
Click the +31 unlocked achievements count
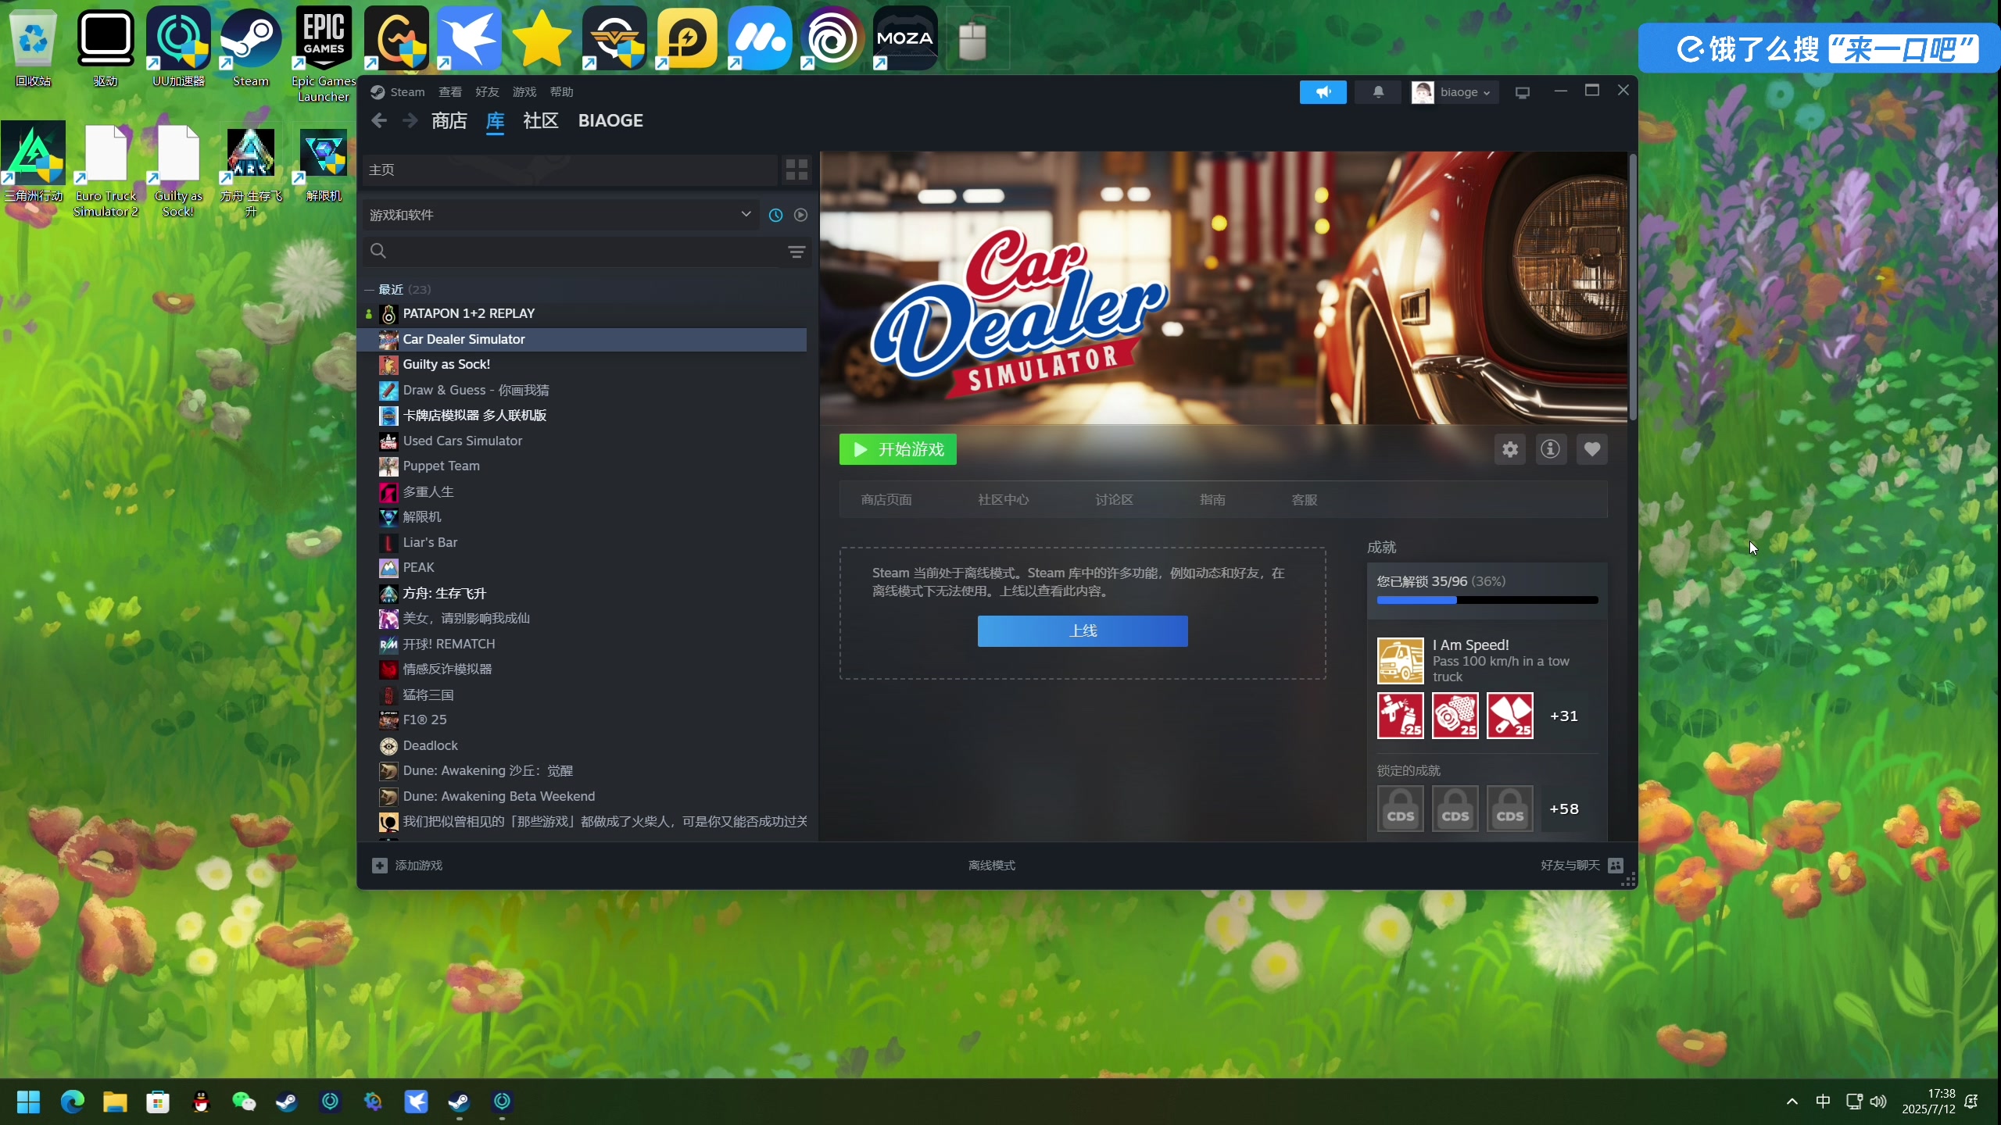pyautogui.click(x=1563, y=716)
